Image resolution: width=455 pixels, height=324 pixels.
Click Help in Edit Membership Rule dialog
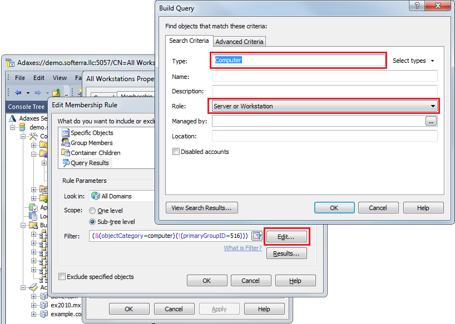click(295, 281)
